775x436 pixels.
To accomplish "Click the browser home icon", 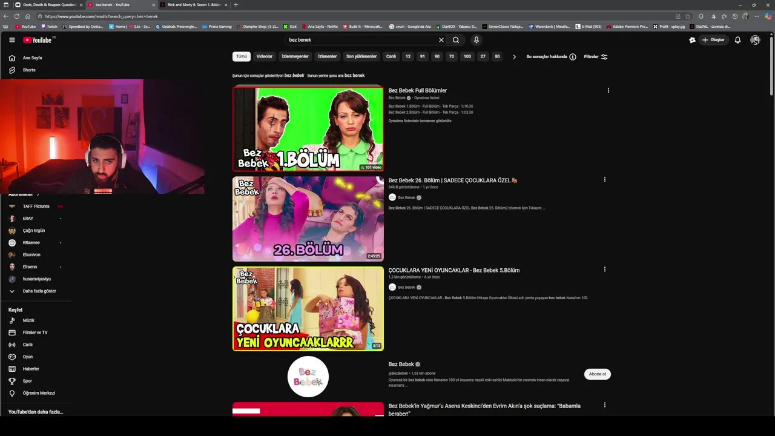I will pos(28,16).
